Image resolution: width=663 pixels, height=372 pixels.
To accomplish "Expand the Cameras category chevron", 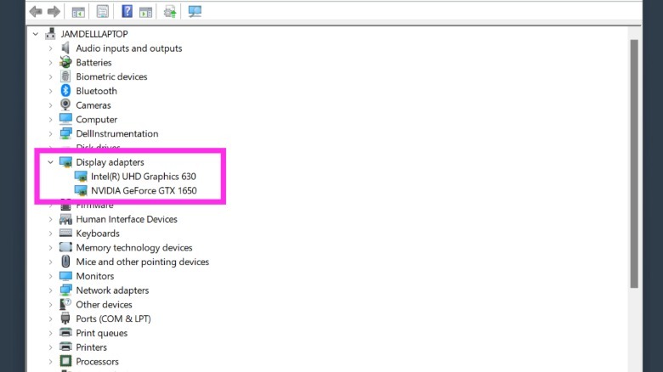I will click(x=50, y=105).
